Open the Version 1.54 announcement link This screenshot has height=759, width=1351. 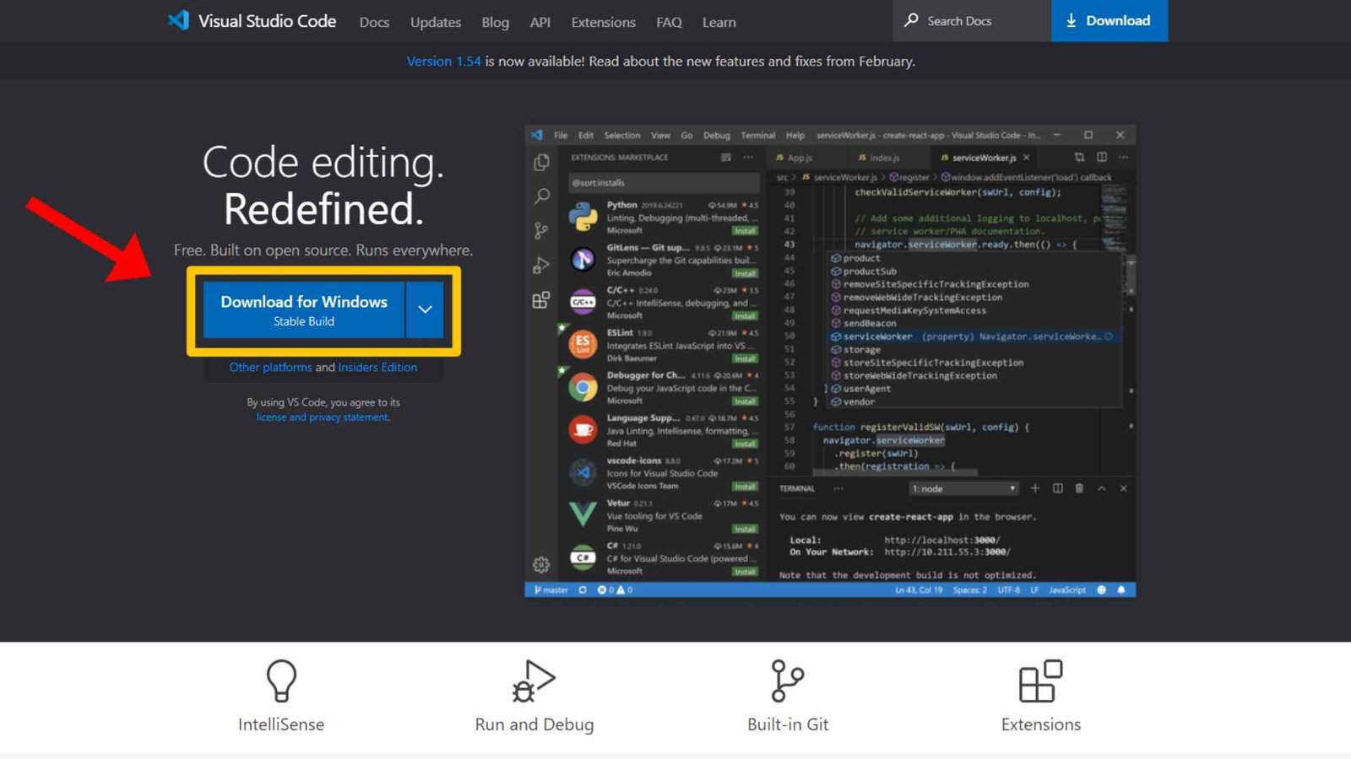[x=443, y=61]
